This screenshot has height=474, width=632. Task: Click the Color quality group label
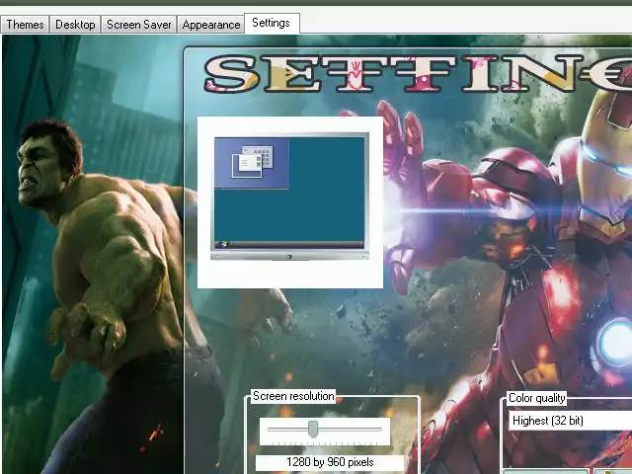pos(536,398)
